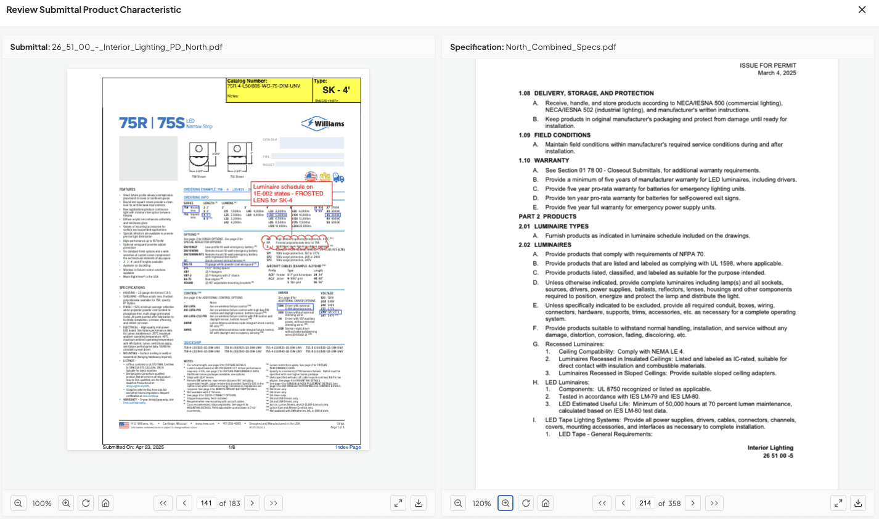Viewport: 879px width, 519px height.
Task: Click the Williams logo on submittal page
Action: point(323,123)
